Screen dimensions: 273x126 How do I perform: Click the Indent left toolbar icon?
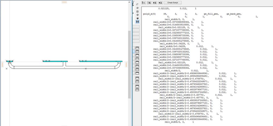pos(160,3)
